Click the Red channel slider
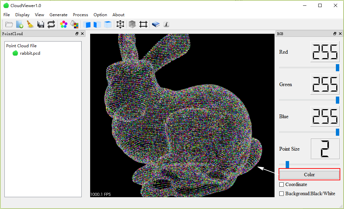The image size is (344, 209). pos(337,67)
